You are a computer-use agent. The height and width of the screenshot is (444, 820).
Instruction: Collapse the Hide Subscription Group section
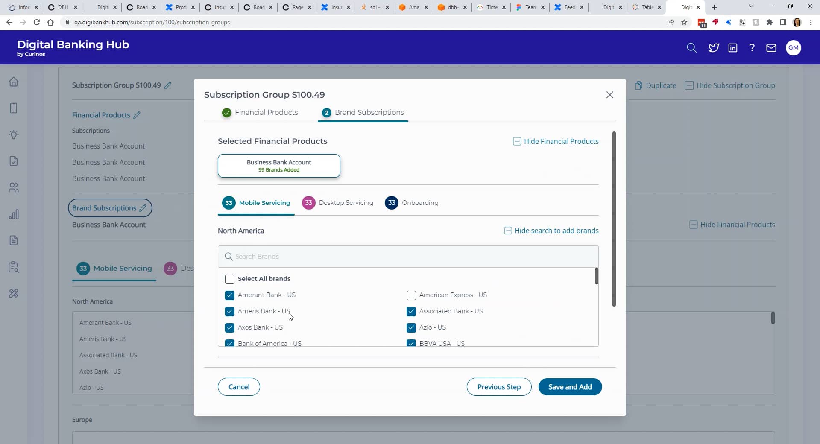pyautogui.click(x=730, y=85)
